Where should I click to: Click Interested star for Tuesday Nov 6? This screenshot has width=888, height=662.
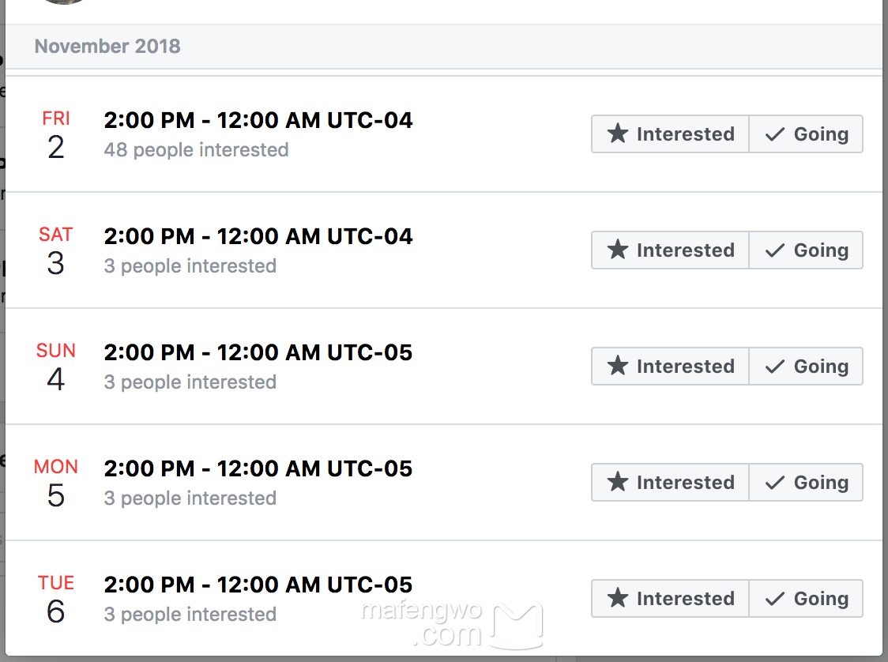coord(670,599)
